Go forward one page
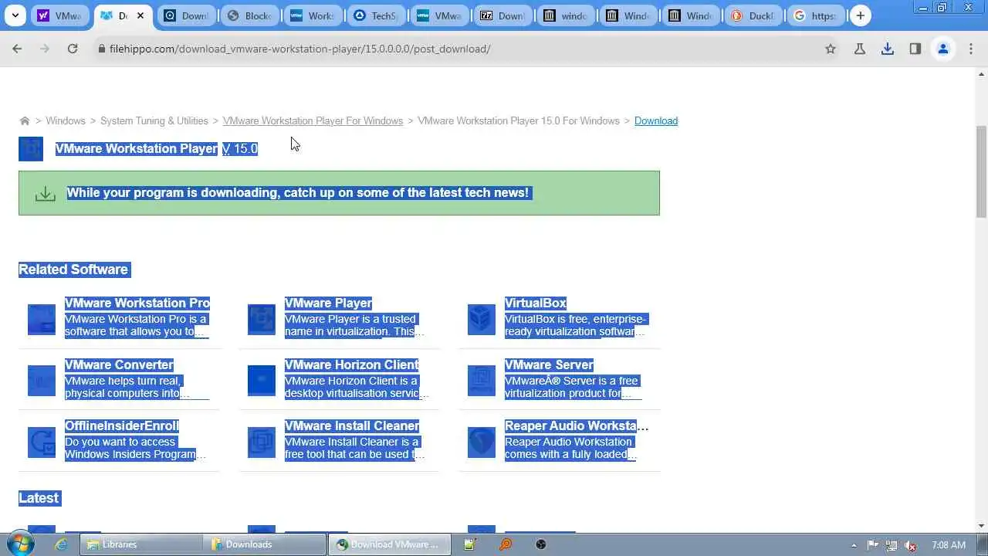Image resolution: width=988 pixels, height=556 pixels. [x=45, y=49]
